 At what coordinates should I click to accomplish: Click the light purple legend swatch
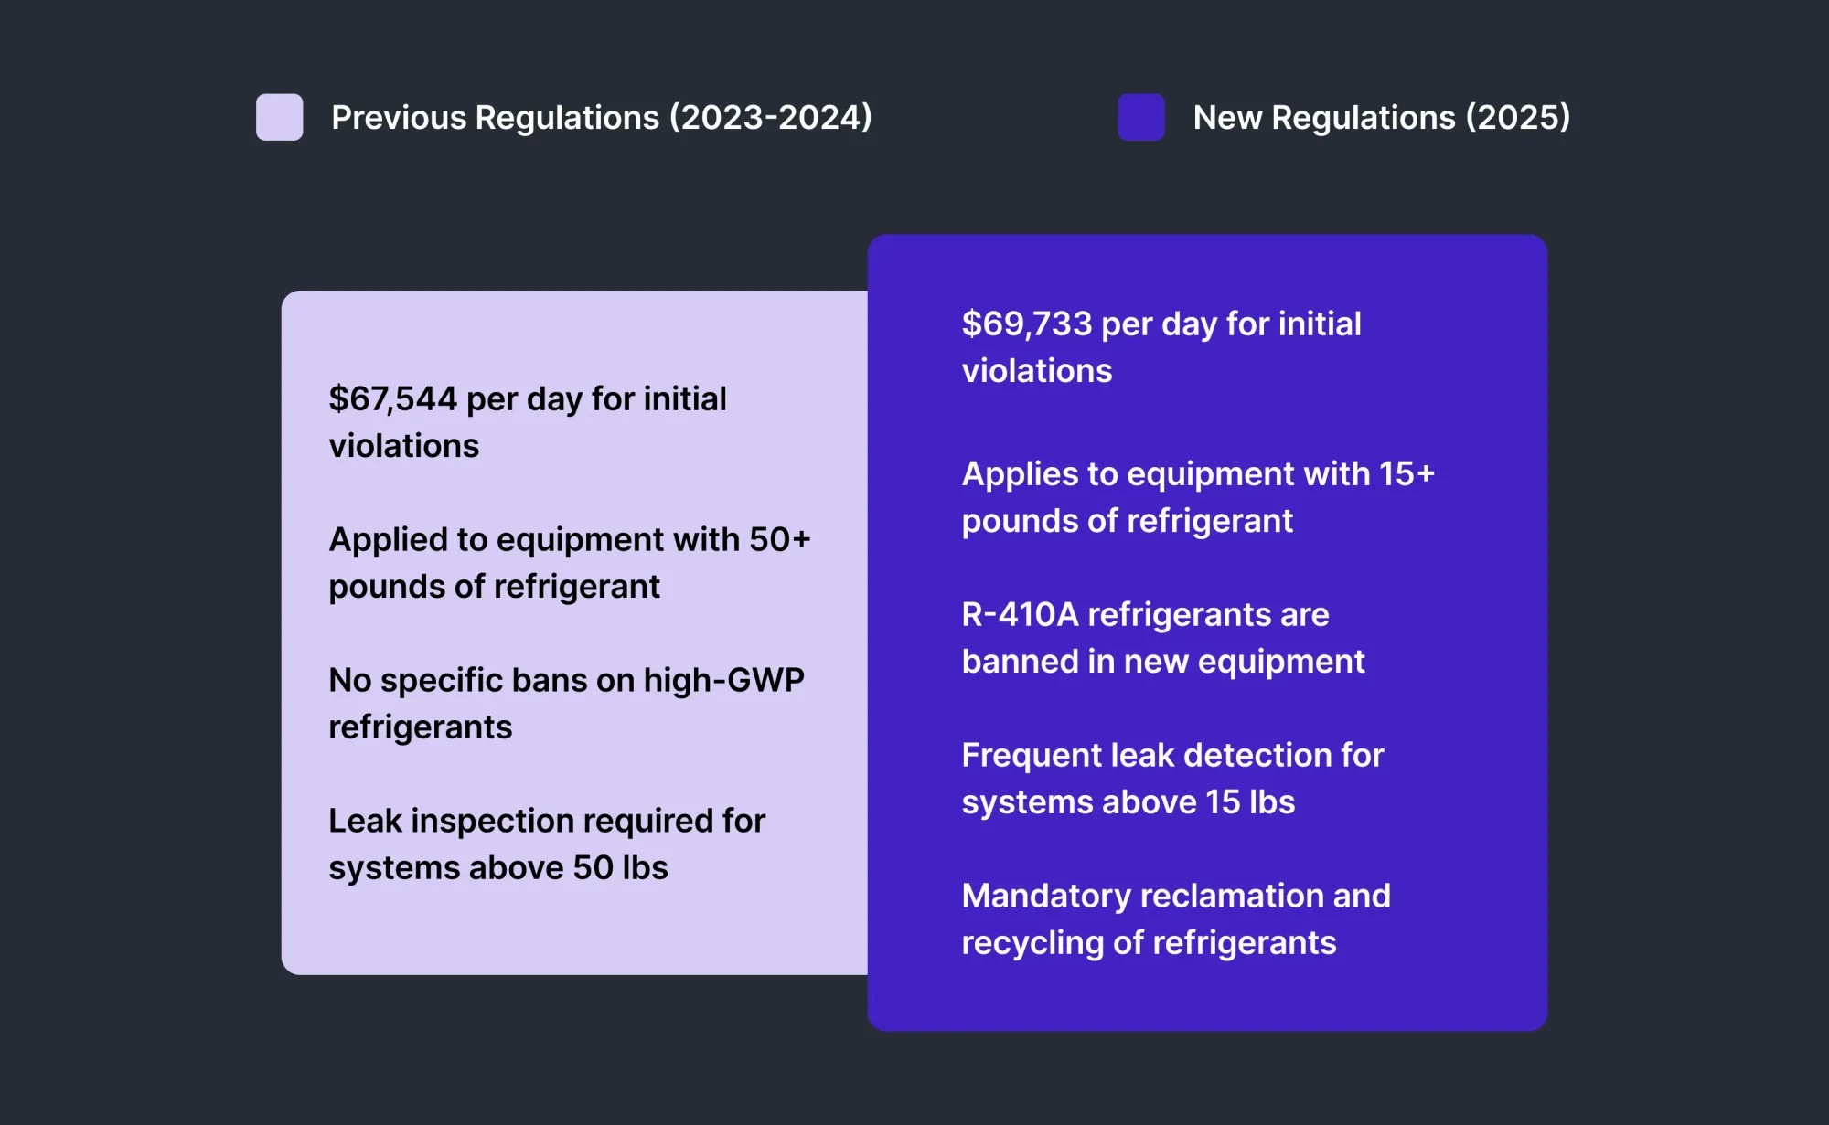(279, 117)
